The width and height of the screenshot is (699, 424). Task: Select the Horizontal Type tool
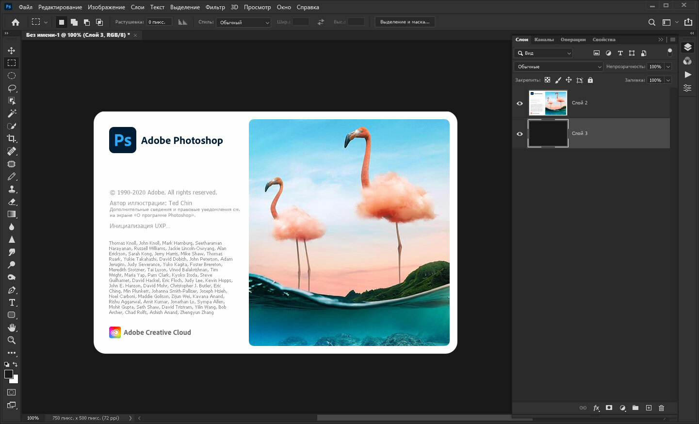coord(12,302)
